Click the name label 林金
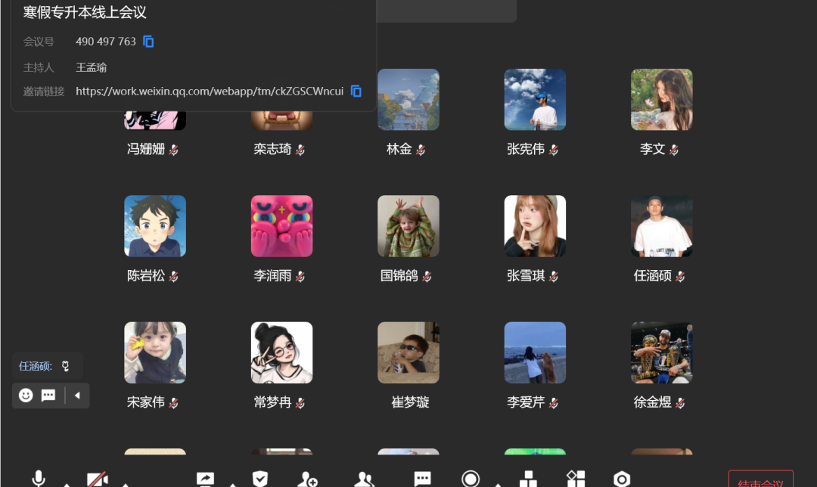The image size is (817, 487). pyautogui.click(x=399, y=150)
